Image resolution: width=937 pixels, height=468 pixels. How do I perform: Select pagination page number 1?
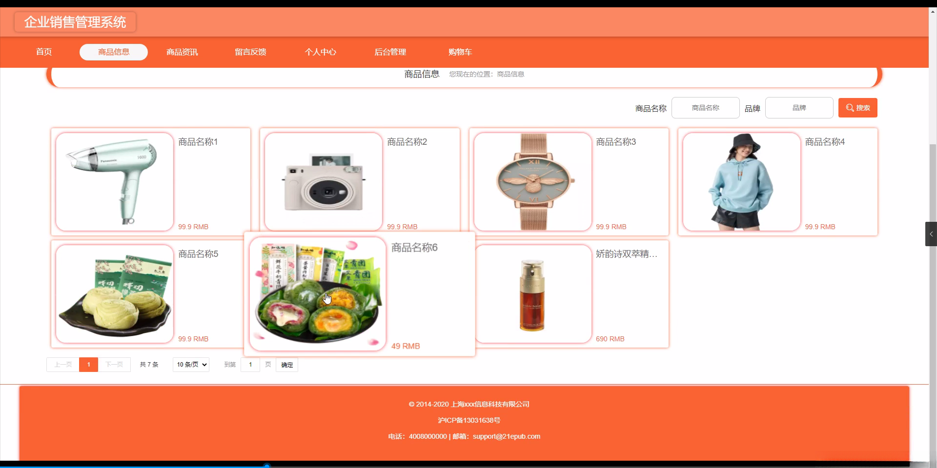pyautogui.click(x=88, y=364)
